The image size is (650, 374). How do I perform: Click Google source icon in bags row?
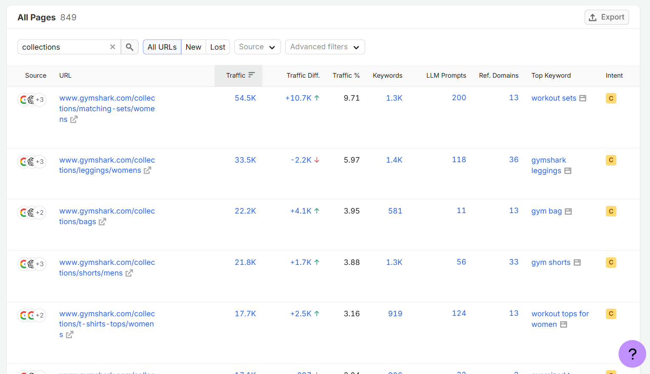23,213
